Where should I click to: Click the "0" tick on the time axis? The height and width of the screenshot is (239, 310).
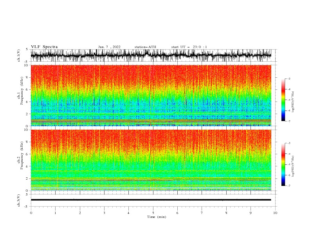31,213
